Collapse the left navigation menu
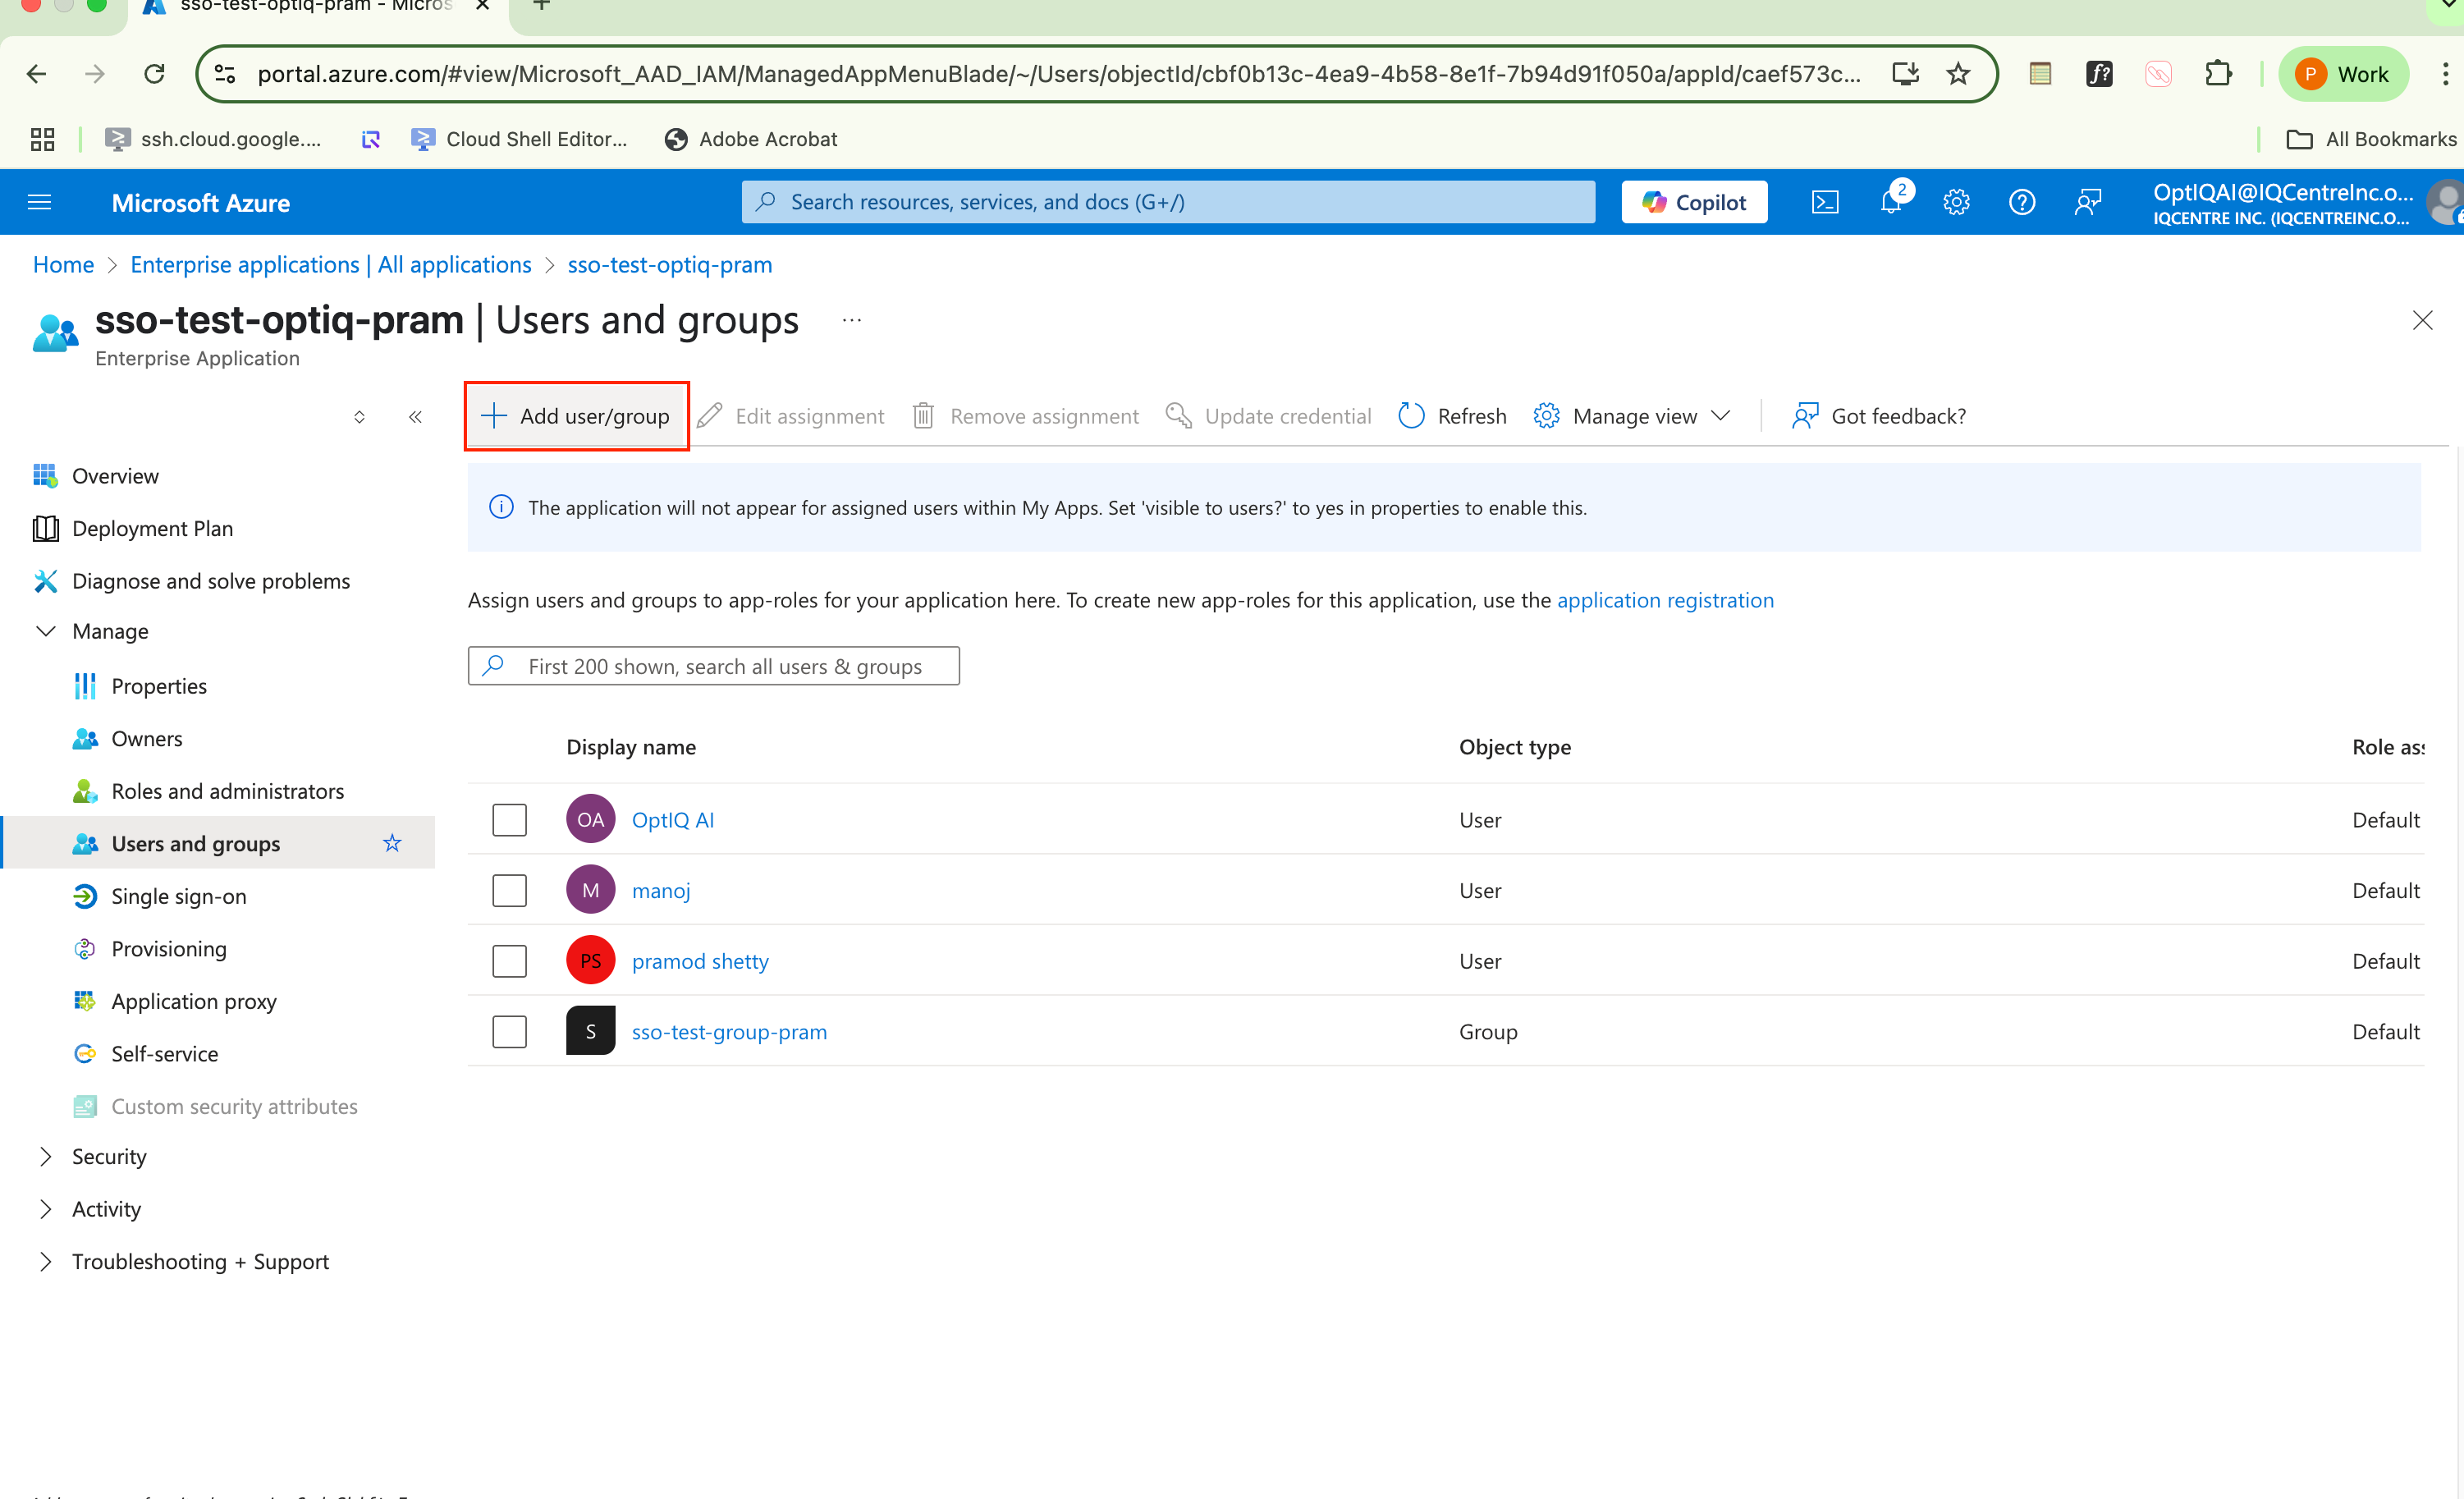This screenshot has height=1499, width=2464. (x=415, y=417)
